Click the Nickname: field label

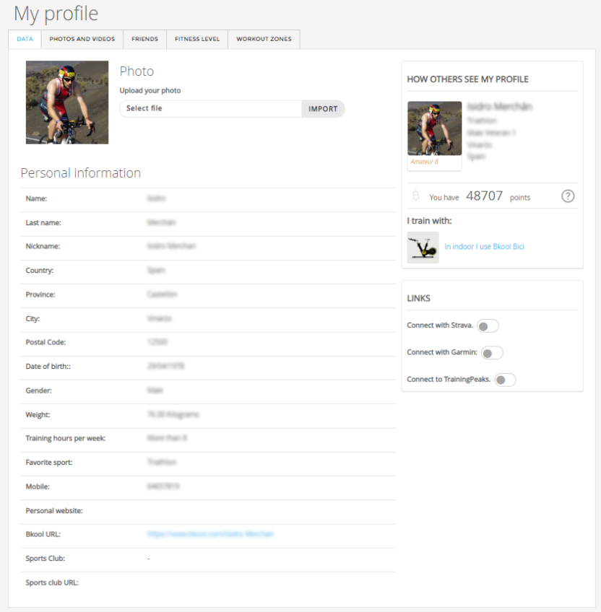(43, 246)
